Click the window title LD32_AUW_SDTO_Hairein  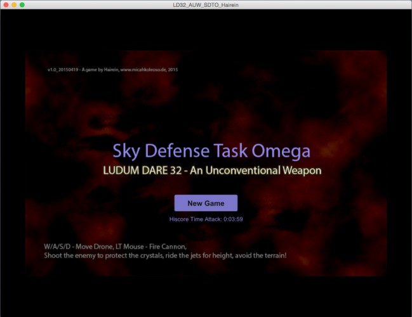point(206,4)
